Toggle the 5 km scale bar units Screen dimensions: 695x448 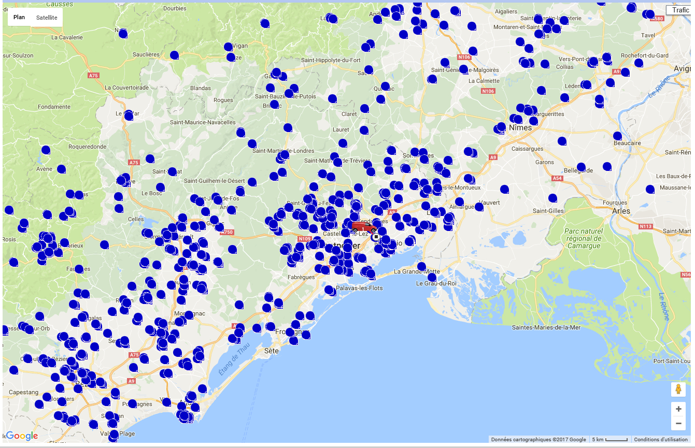[x=609, y=440]
